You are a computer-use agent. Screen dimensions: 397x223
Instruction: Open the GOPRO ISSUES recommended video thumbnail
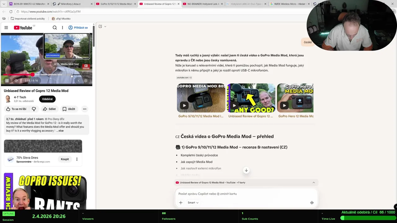[x=45, y=191]
